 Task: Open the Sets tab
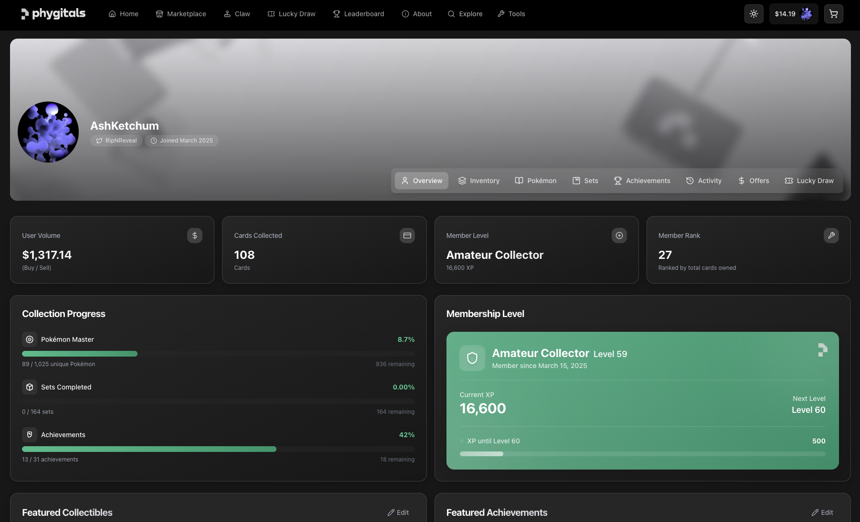[585, 181]
